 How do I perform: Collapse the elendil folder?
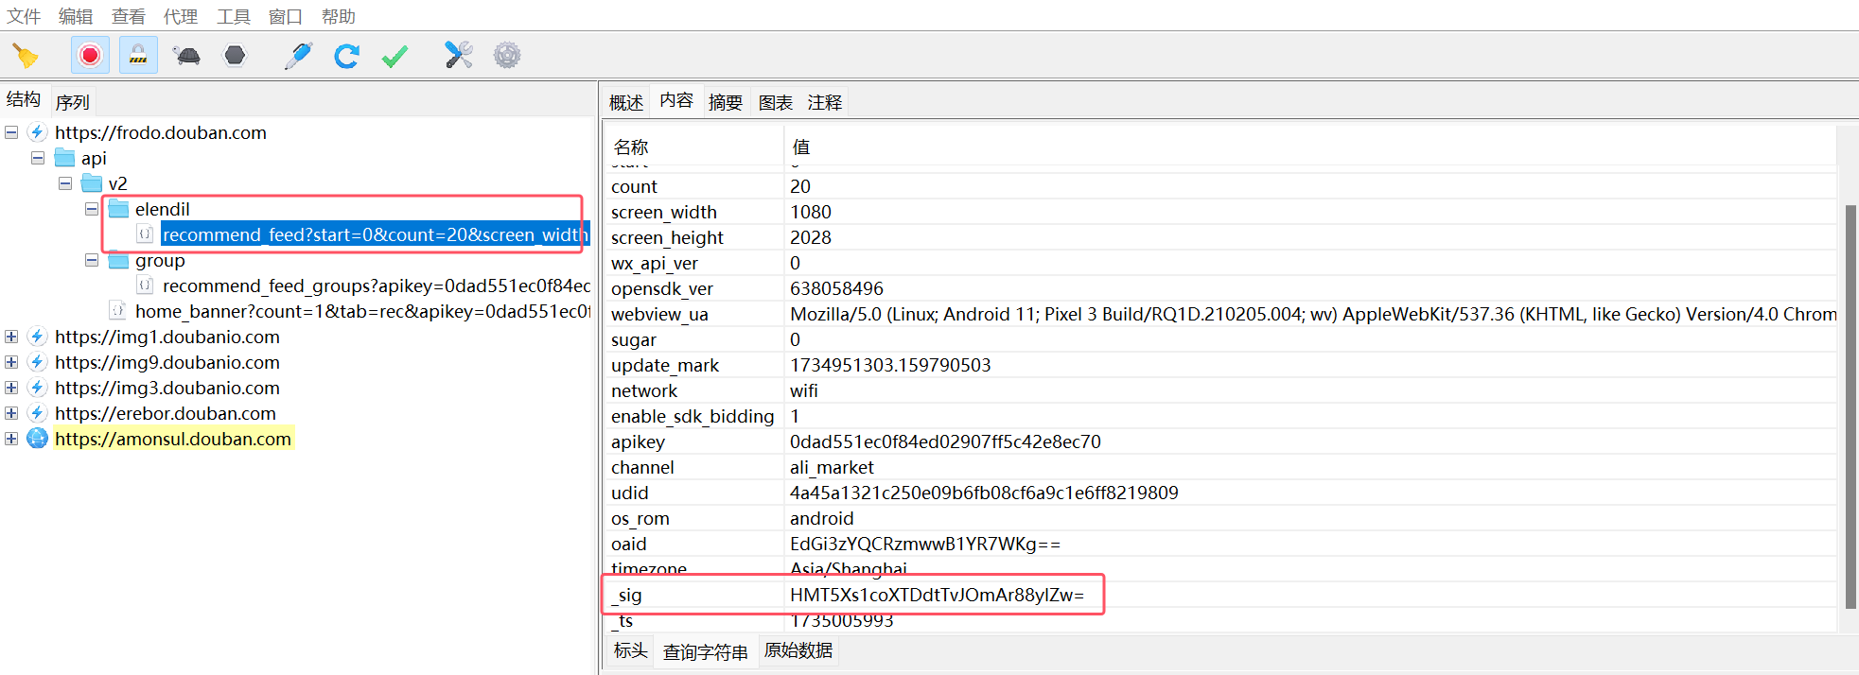[x=92, y=209]
